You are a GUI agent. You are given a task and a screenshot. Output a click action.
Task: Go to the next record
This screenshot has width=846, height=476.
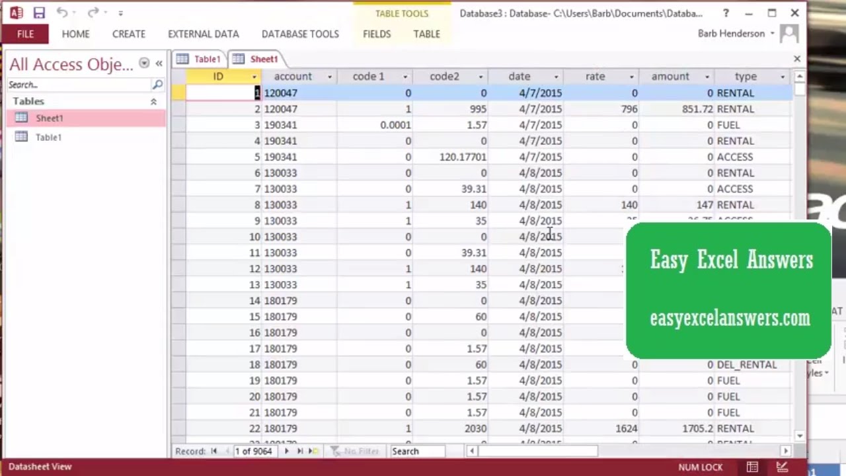pos(286,452)
